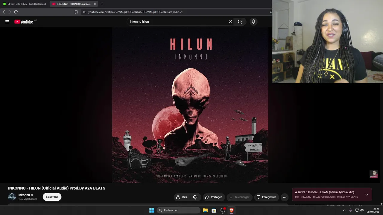Bookmark page using address bar icon
This screenshot has width=383, height=215.
pos(76,12)
